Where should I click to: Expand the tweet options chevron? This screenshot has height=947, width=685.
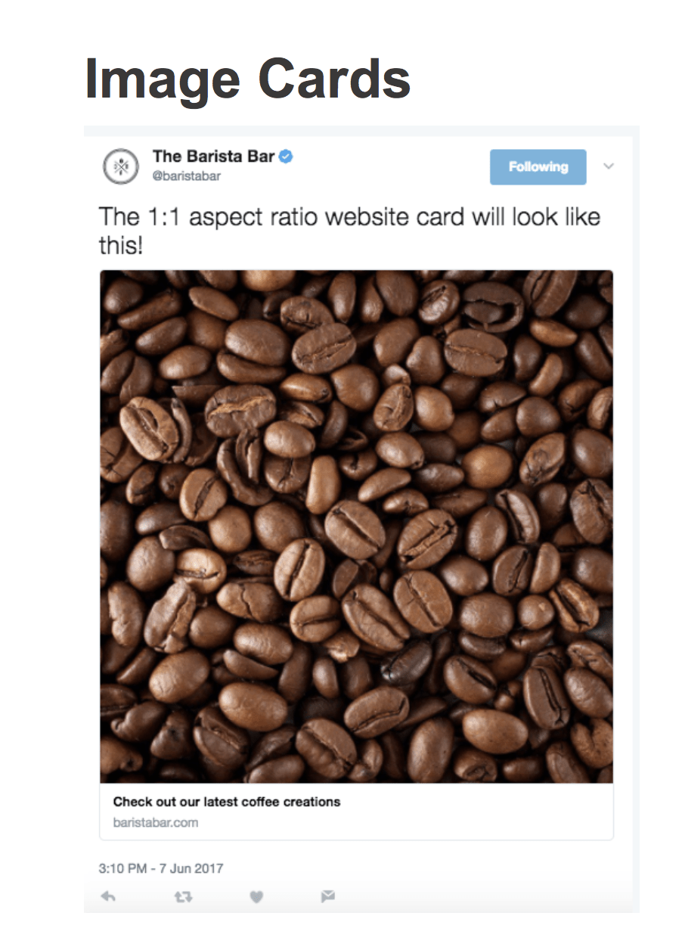[x=609, y=166]
